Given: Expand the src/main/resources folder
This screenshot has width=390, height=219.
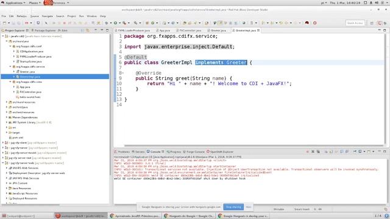Looking at the screenshot, I should pos(7,102).
